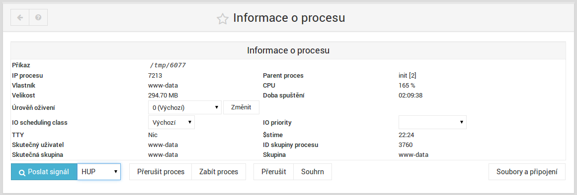Viewport: 577px width, 195px height.
Task: Click the standalone Přerušit button
Action: (273, 172)
